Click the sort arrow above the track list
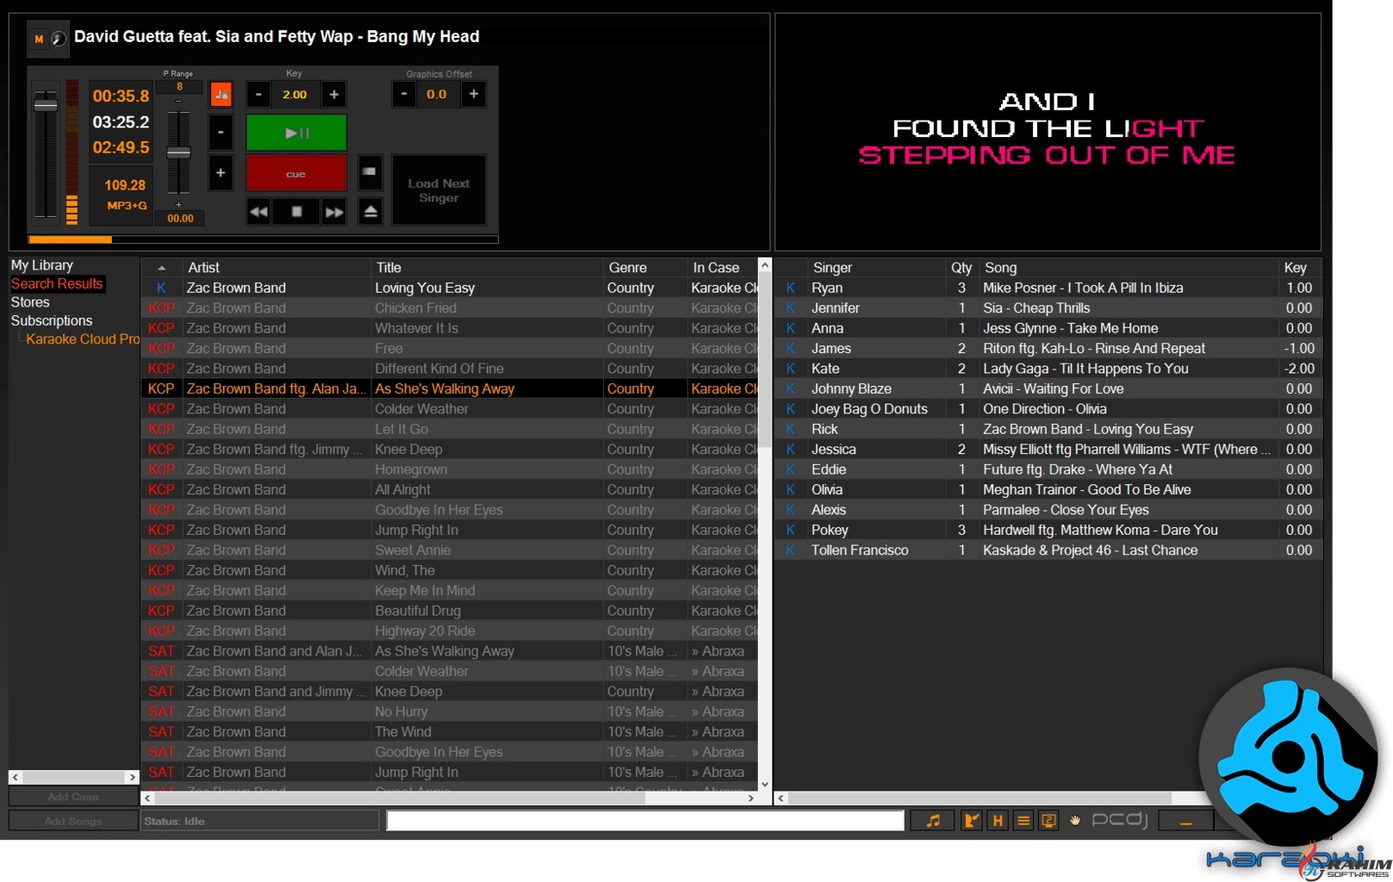The image size is (1393, 882). 160,267
